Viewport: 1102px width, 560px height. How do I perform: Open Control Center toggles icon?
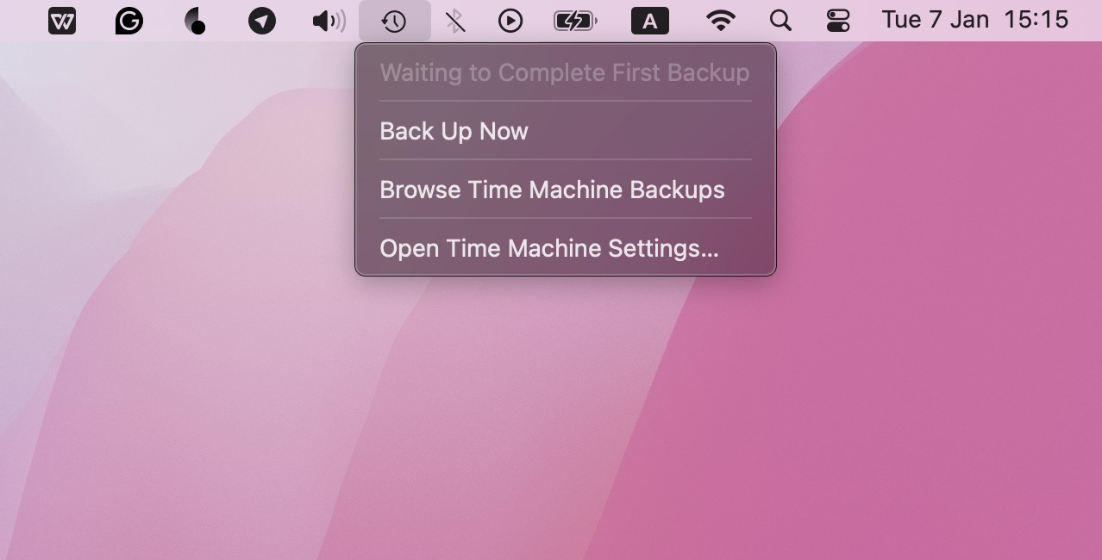838,21
